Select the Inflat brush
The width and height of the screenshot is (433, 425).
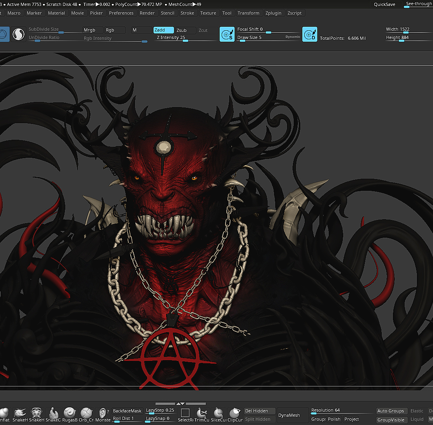[x=5, y=415]
